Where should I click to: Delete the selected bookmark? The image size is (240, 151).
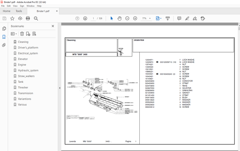pyautogui.click(x=22, y=34)
